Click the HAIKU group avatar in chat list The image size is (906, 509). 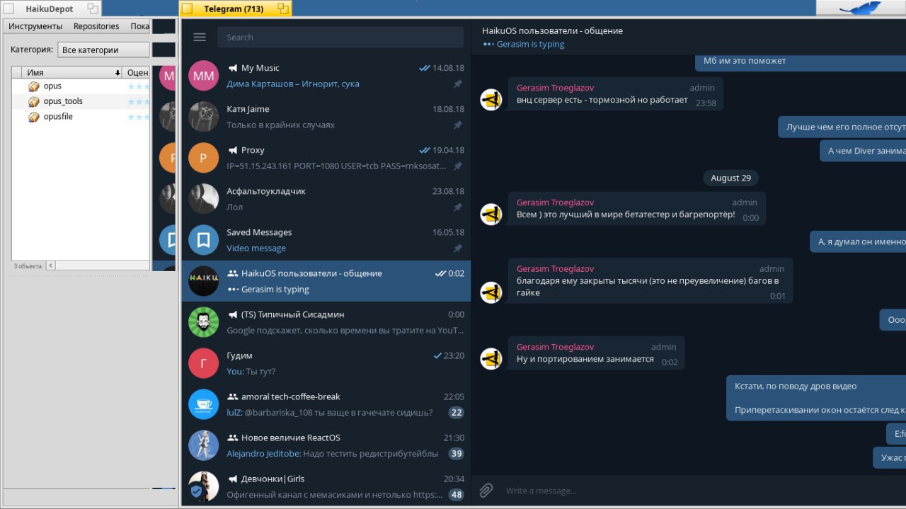pyautogui.click(x=203, y=281)
